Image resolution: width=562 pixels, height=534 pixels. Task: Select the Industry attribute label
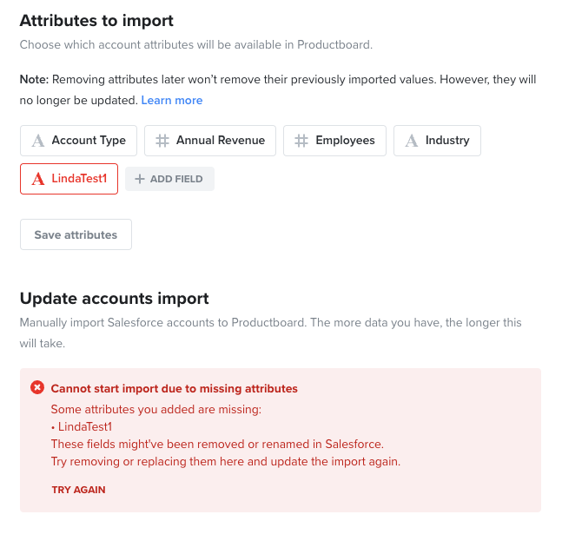tap(447, 140)
